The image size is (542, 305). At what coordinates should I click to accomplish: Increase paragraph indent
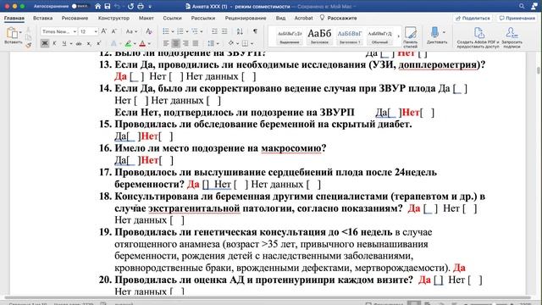pos(224,31)
